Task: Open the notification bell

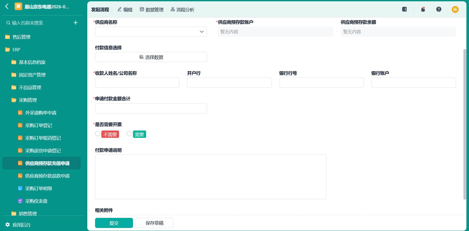Action: 423,9
